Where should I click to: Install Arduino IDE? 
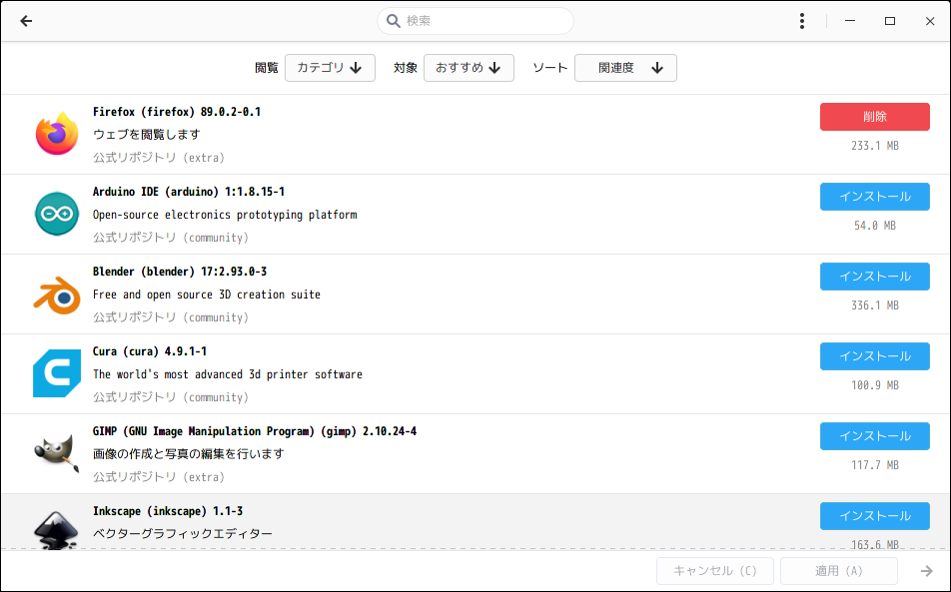point(875,197)
